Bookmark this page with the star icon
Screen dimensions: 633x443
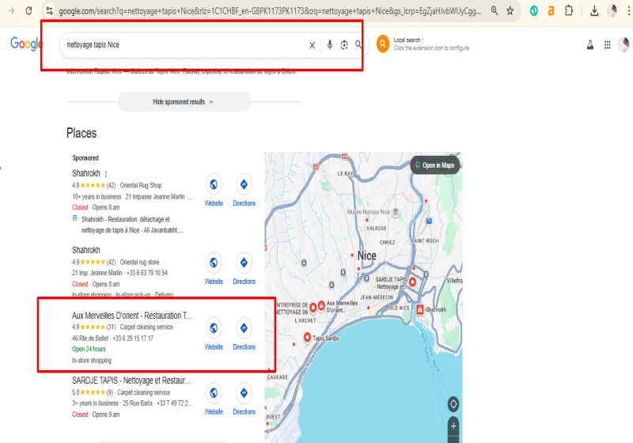[x=510, y=11]
